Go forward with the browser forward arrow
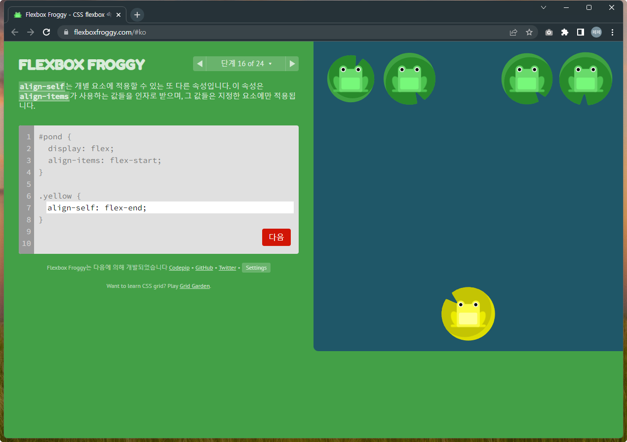 [31, 32]
